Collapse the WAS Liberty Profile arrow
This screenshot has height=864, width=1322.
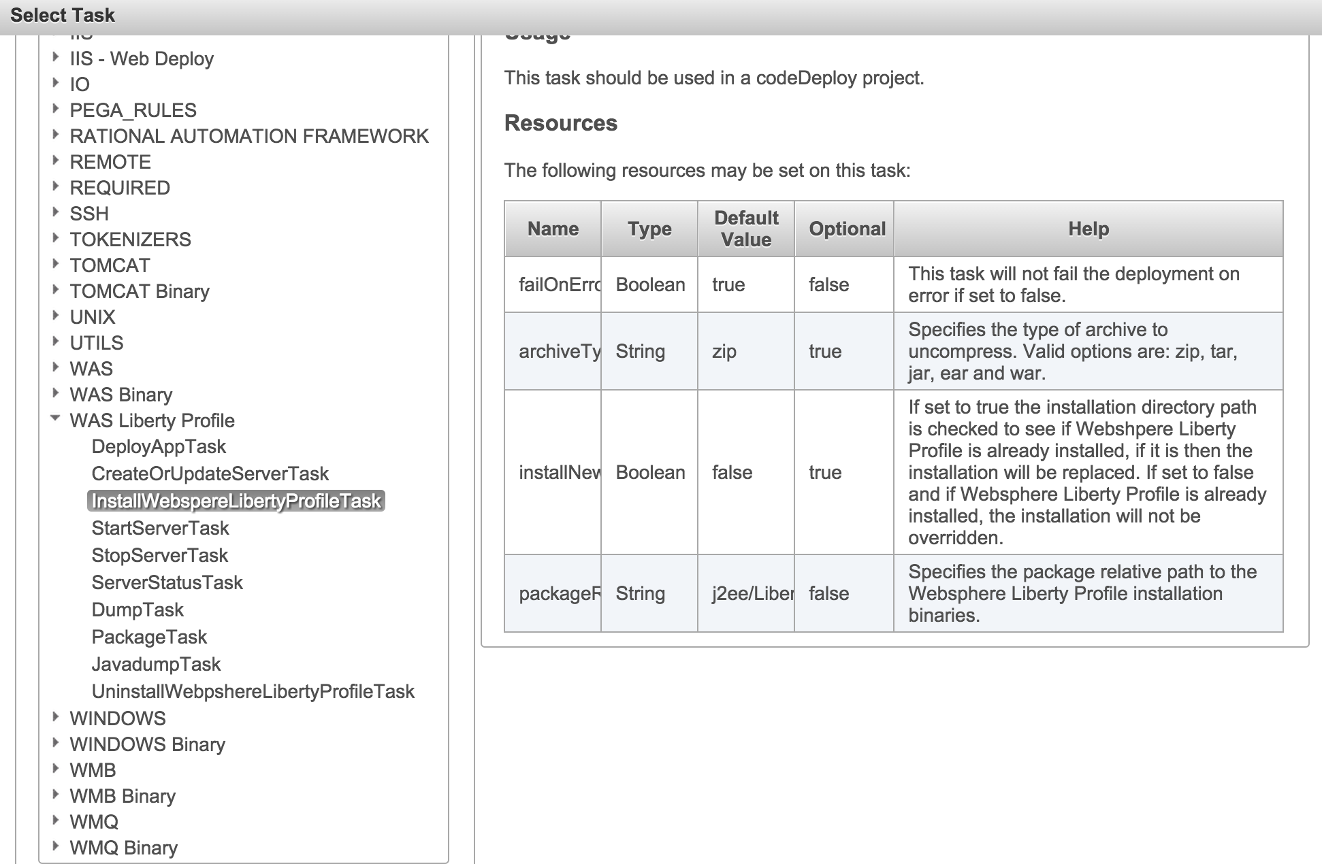coord(56,419)
